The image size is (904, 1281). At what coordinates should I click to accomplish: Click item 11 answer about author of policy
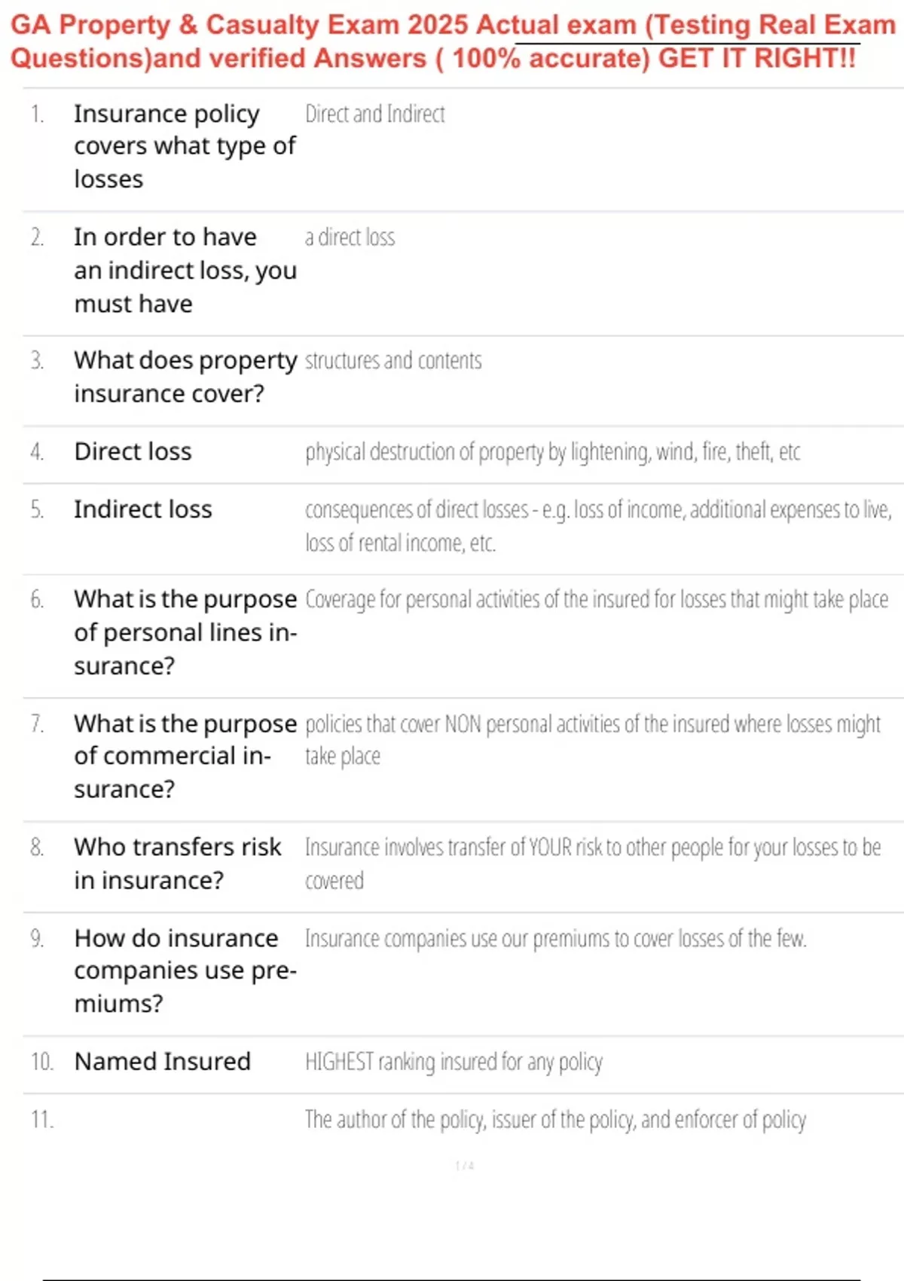click(x=555, y=1120)
